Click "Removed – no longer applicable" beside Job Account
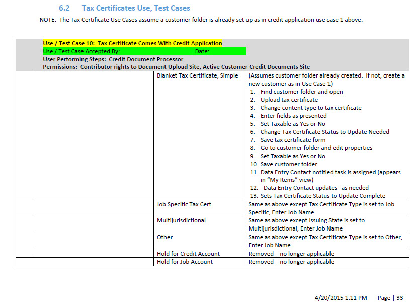Image resolution: width=412 pixels, height=305 pixels. coord(291,261)
